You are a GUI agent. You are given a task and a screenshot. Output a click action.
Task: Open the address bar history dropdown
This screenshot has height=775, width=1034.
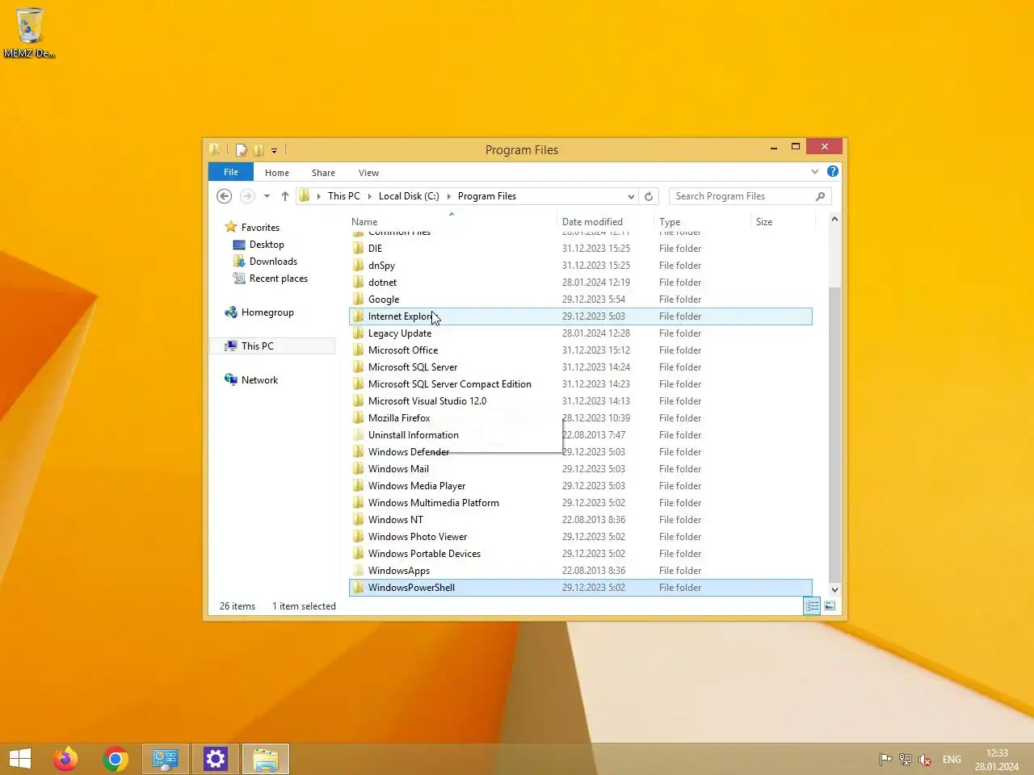click(631, 196)
